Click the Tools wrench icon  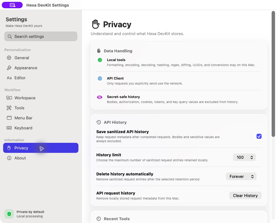9,108
